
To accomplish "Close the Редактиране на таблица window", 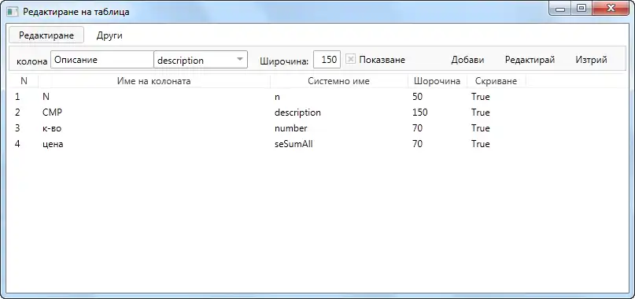I will (x=611, y=8).
